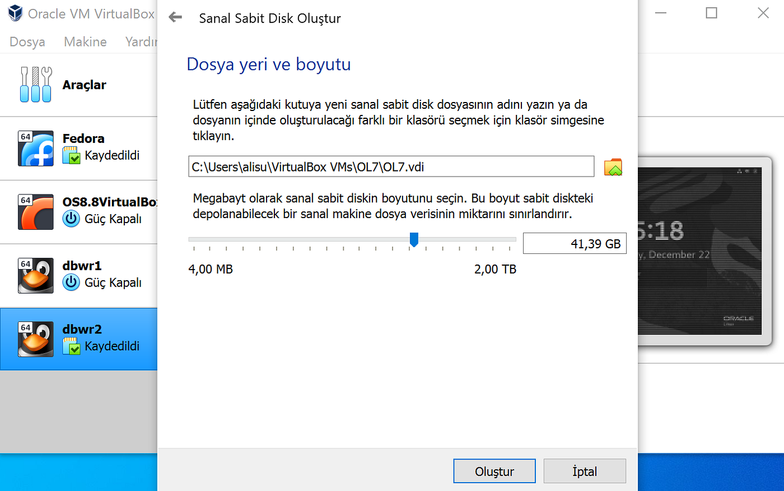Open the Makine menu

[85, 42]
